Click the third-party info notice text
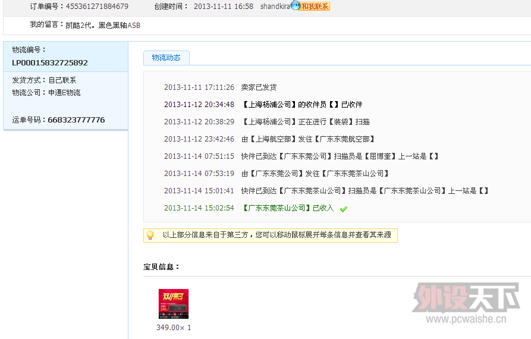 tap(277, 235)
